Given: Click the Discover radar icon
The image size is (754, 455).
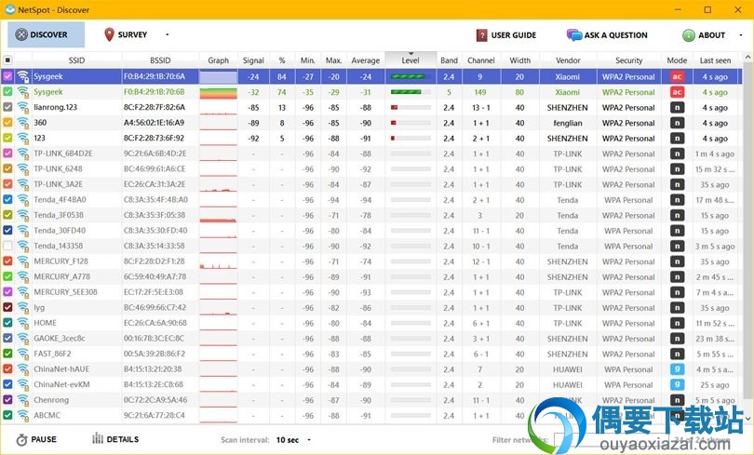Looking at the screenshot, I should click(21, 34).
